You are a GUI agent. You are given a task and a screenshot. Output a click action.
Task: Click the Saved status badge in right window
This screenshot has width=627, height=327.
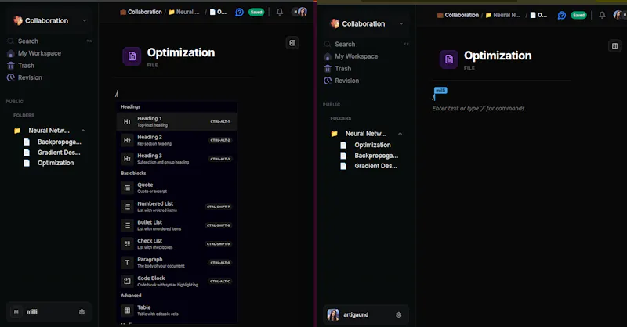click(x=578, y=15)
